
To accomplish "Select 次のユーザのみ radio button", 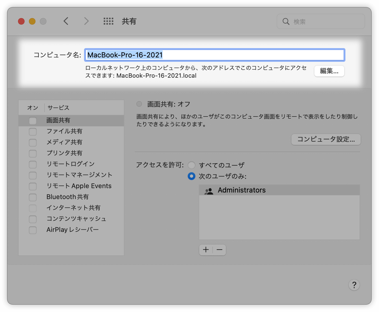I will [192, 176].
